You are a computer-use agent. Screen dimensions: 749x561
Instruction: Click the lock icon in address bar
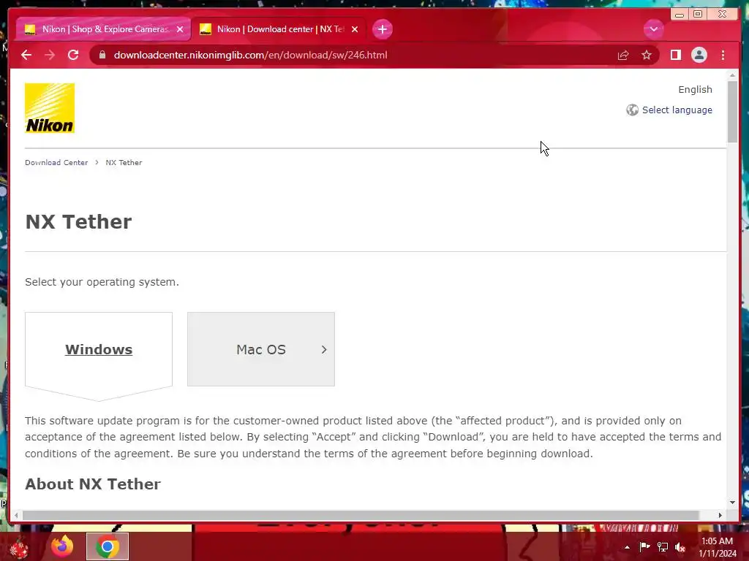tap(102, 55)
